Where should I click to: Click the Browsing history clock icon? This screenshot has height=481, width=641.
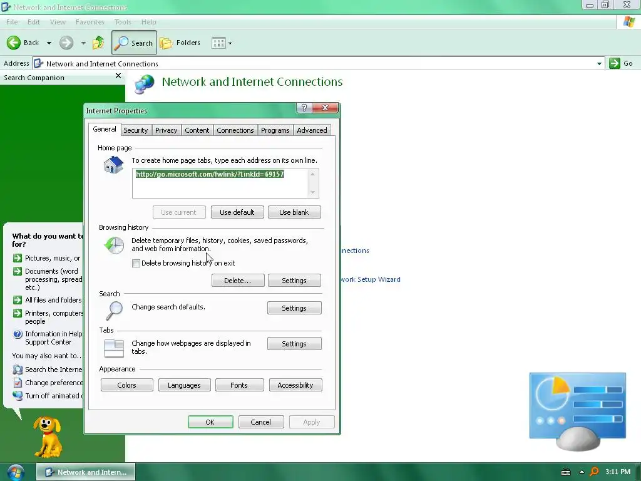pyautogui.click(x=114, y=246)
